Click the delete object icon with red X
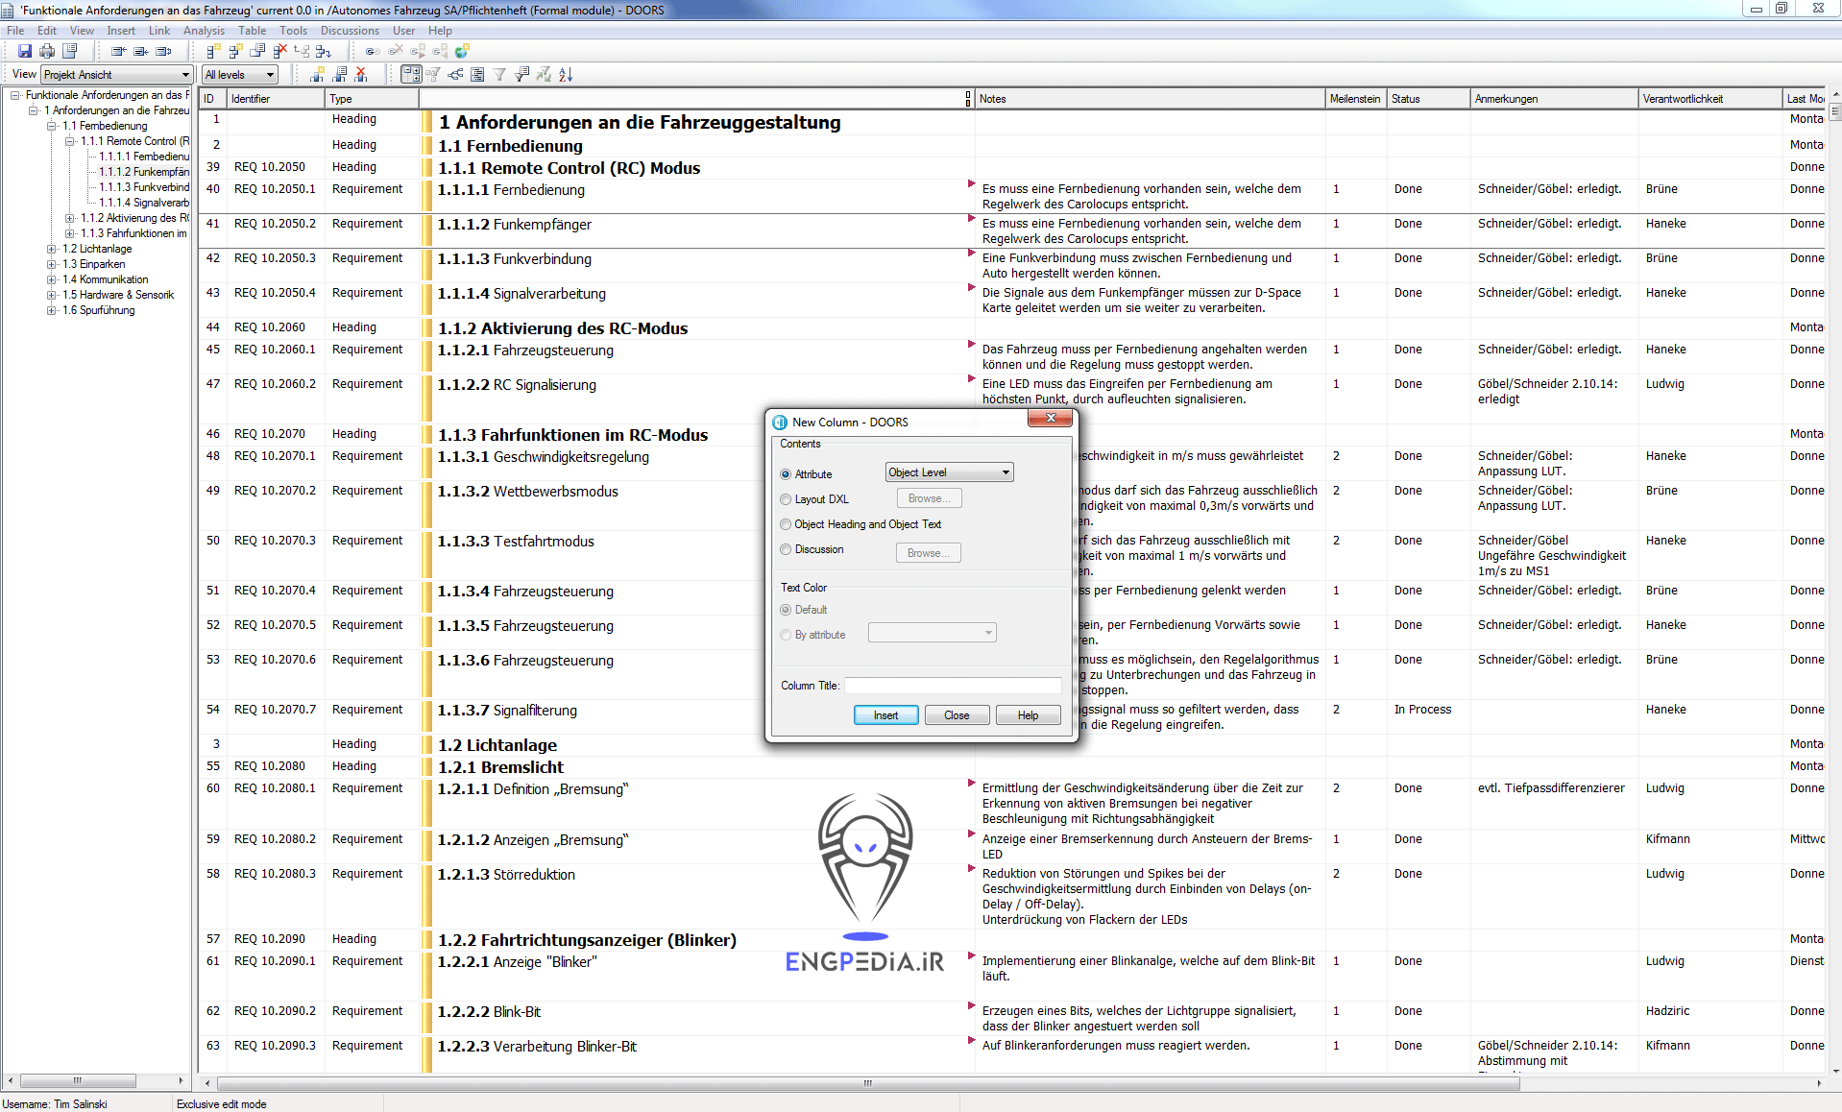 click(x=279, y=51)
